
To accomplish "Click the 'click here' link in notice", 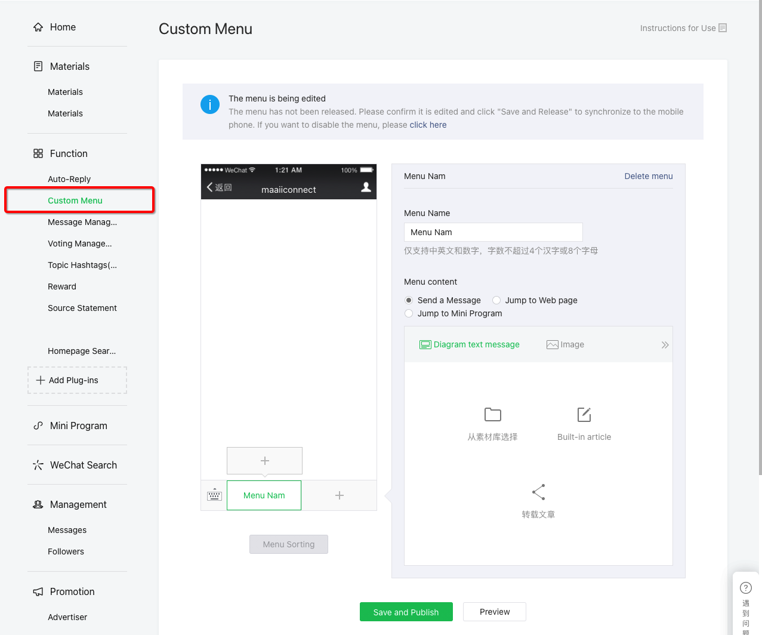I will tap(428, 125).
